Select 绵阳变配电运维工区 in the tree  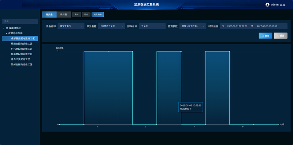tap(22, 44)
